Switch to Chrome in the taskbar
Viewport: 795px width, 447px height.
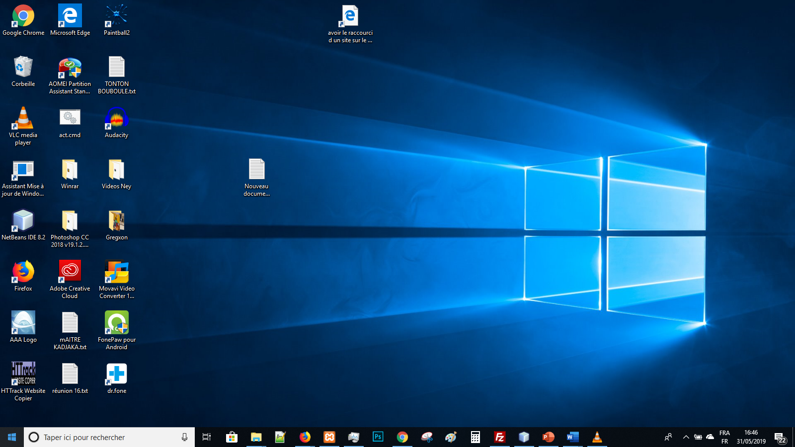tap(402, 437)
